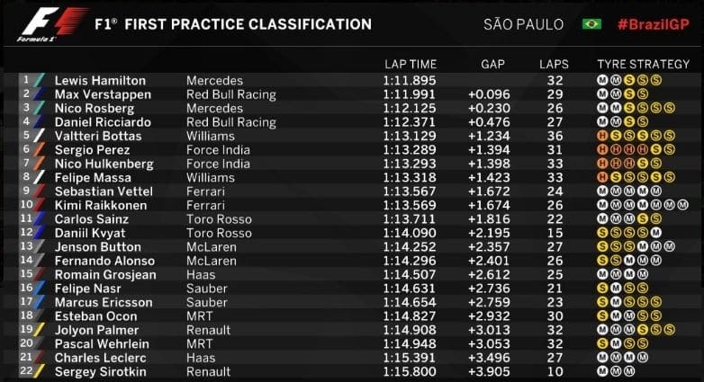Viewport: 704px width, 382px height.
Task: Click the first medium tyre icon for Sirotkin
Action: click(600, 371)
